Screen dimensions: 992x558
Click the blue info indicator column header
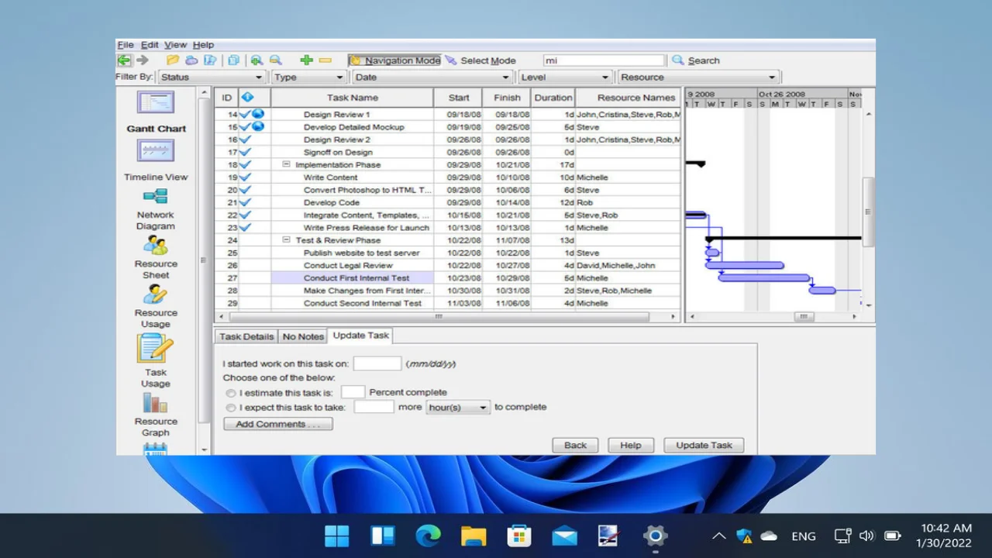[247, 98]
